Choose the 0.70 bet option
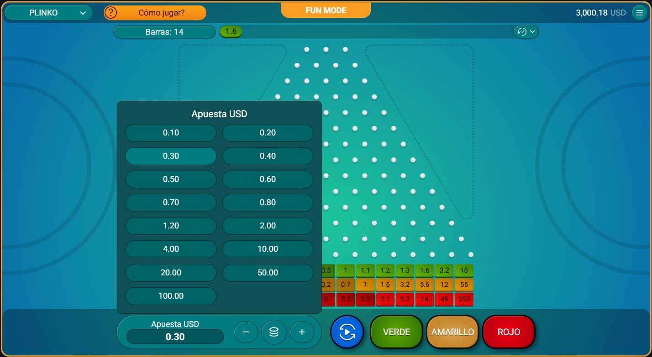Viewport: 652px width, 357px height. pos(171,202)
